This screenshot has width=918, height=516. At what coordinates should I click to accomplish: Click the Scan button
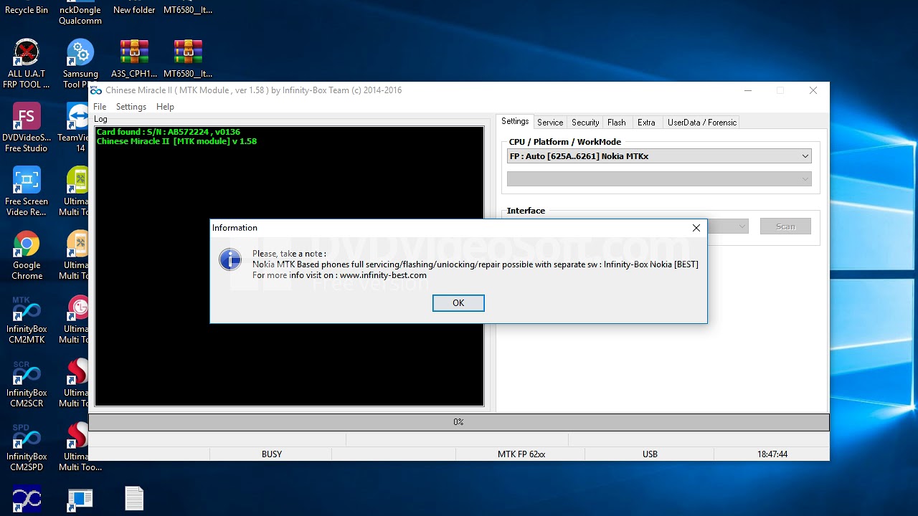tap(785, 226)
